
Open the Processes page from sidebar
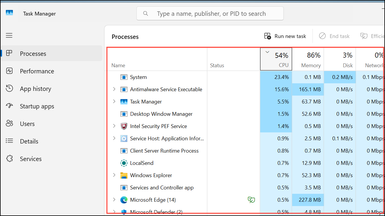point(52,53)
